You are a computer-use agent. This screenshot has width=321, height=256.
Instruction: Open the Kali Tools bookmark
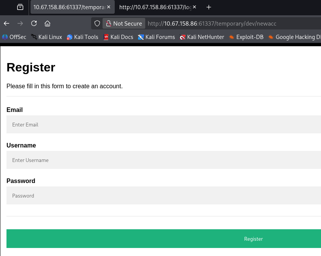pyautogui.click(x=82, y=37)
